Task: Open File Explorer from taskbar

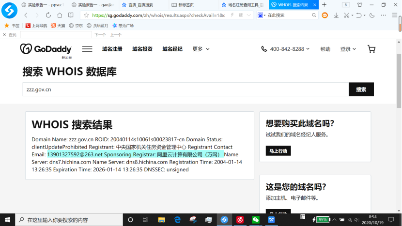Action: [x=161, y=220]
